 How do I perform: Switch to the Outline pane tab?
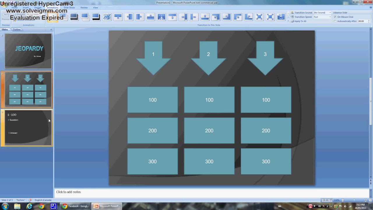[x=17, y=29]
